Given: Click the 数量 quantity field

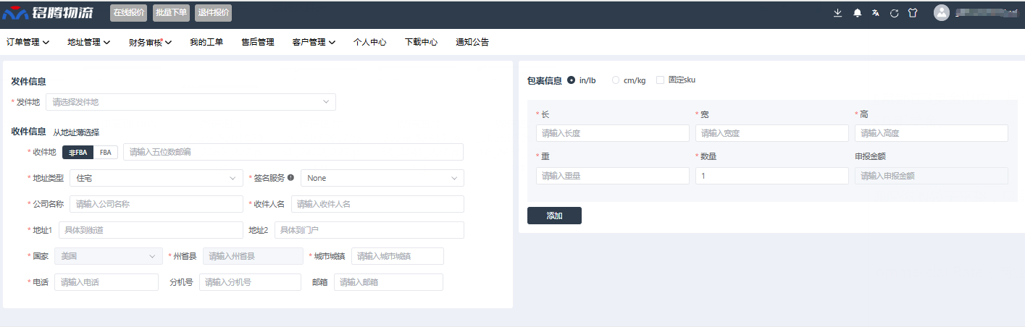Looking at the screenshot, I should click(x=771, y=176).
